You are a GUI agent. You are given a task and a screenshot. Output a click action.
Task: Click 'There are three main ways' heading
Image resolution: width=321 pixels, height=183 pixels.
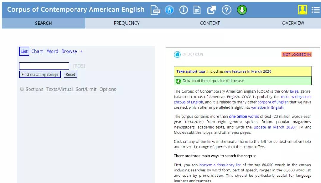(x=215, y=156)
